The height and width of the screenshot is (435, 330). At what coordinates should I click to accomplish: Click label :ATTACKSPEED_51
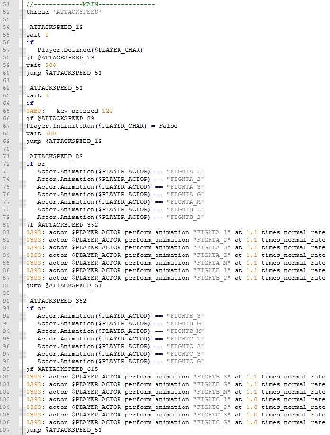point(55,88)
